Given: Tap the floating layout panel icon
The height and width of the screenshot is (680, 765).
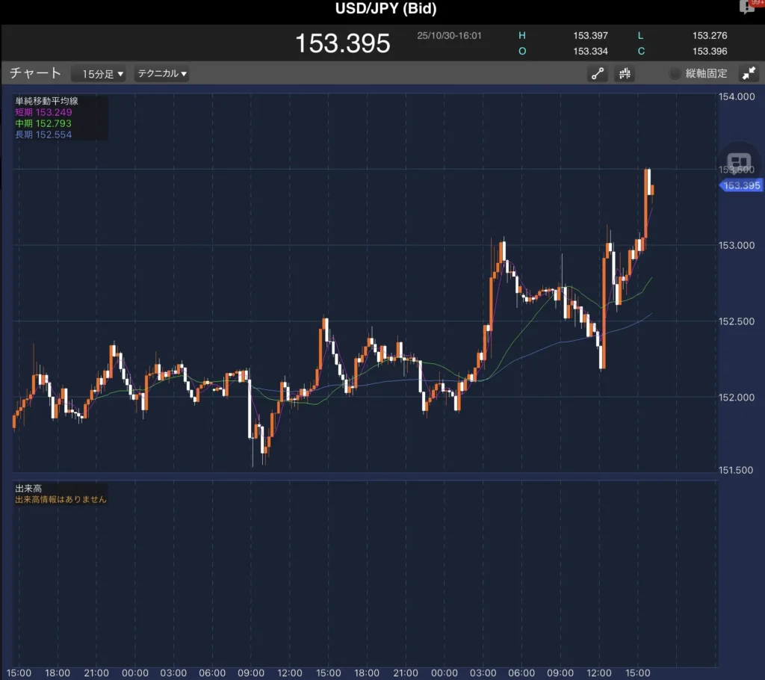Looking at the screenshot, I should tap(739, 163).
